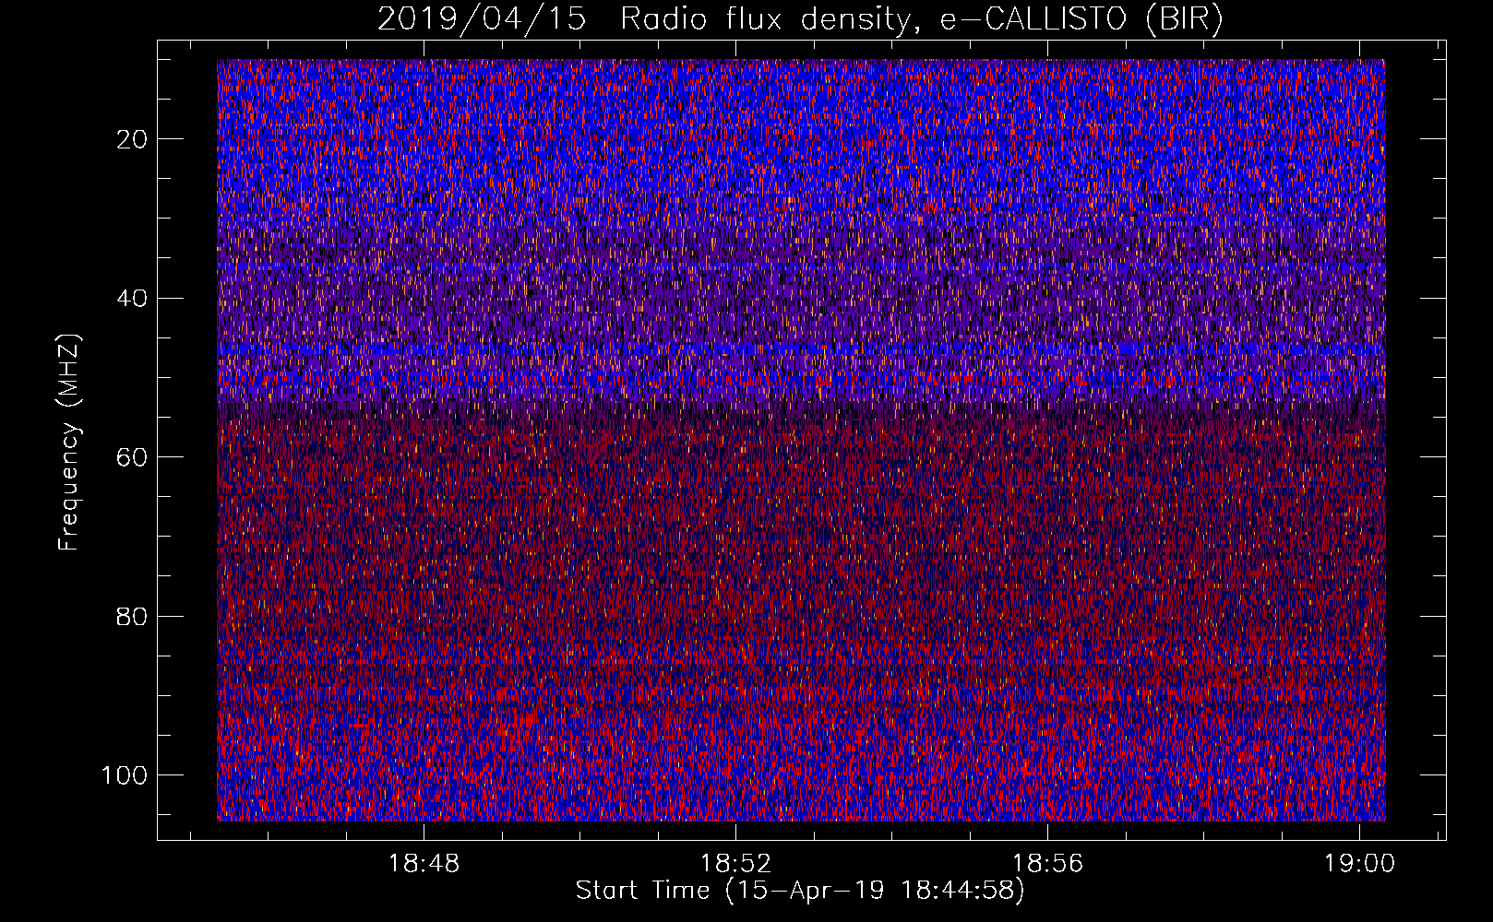Screen dimensions: 1493x922
Task: Click the 20 frequency tick label
Action: (x=133, y=139)
